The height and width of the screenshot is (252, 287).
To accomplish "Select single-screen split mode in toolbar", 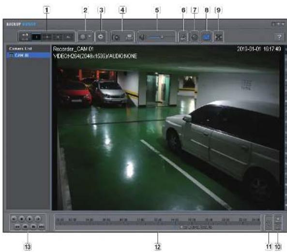I will (x=36, y=37).
